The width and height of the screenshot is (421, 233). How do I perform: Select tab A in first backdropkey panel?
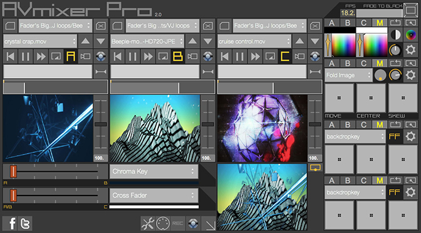(332, 125)
